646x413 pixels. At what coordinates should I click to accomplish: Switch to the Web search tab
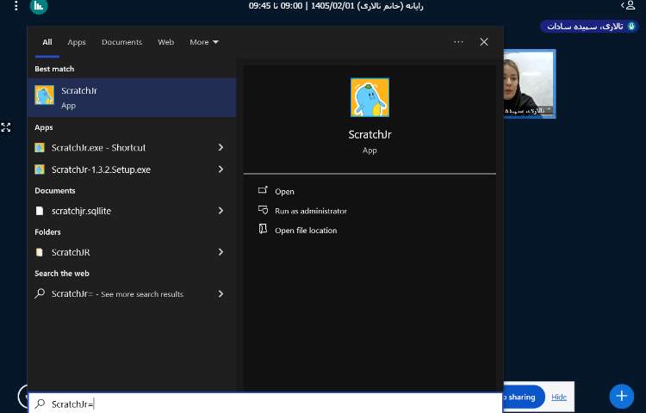click(x=165, y=42)
